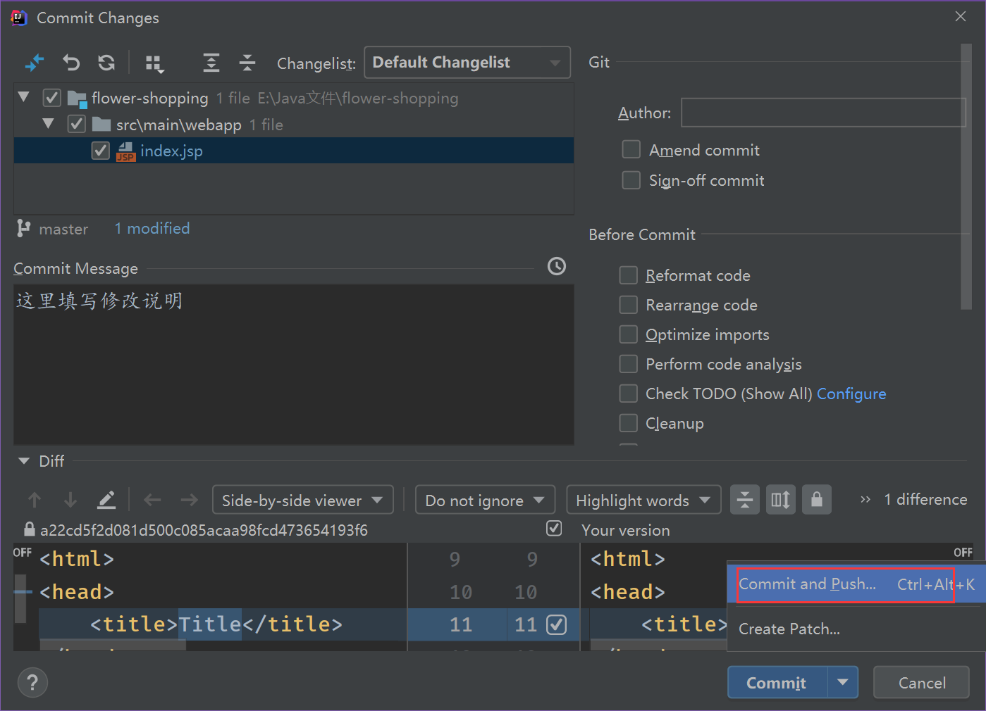Viewport: 986px width, 711px height.
Task: Go to next difference down arrow
Action: click(70, 500)
